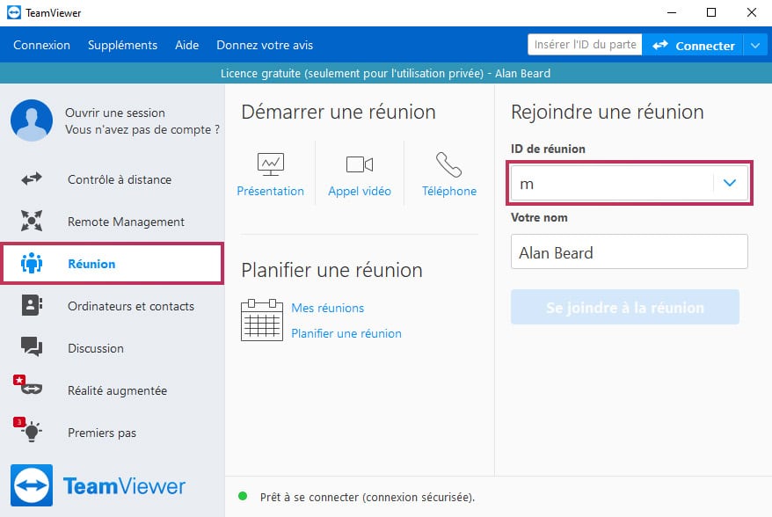Open the Connexion menu

point(41,46)
